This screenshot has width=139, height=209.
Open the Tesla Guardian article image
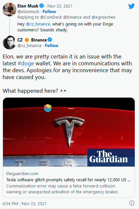pos(69,132)
